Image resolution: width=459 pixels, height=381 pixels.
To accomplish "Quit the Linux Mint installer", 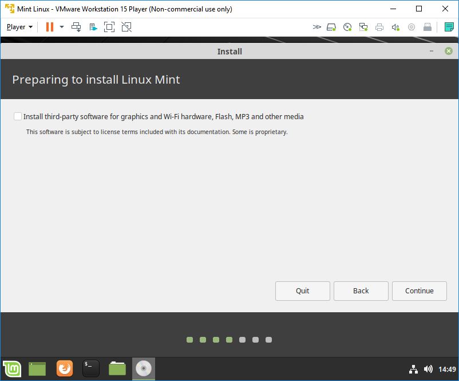I will tap(302, 290).
